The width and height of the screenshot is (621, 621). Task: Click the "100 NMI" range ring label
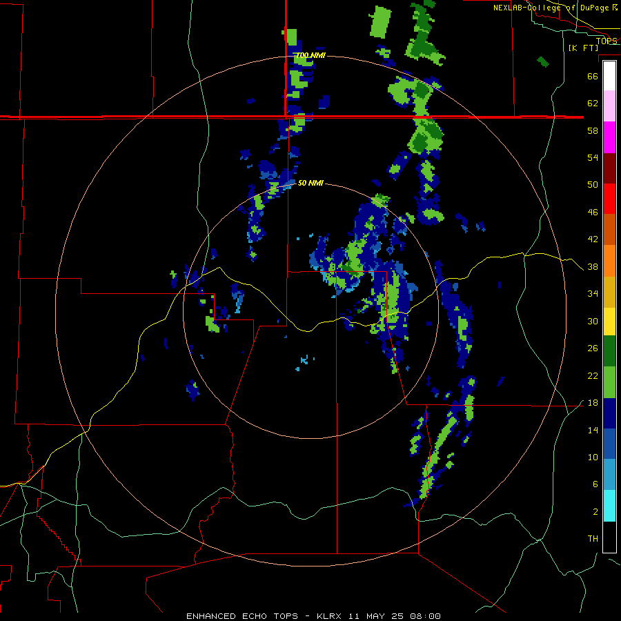[311, 55]
